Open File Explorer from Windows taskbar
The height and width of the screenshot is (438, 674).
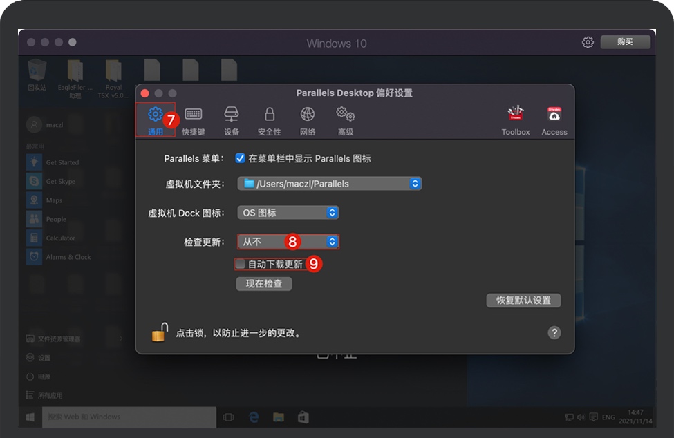[x=279, y=417]
